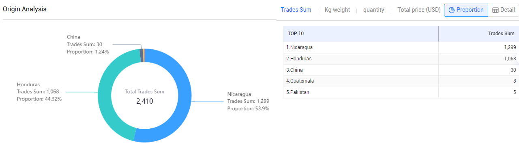
Task: Select the quantity tab
Action: tap(374, 10)
